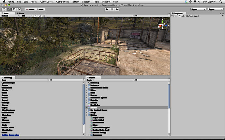The image size is (225, 140).
Task: Toggle Scene view lighting sun icon
Action: [36, 16]
